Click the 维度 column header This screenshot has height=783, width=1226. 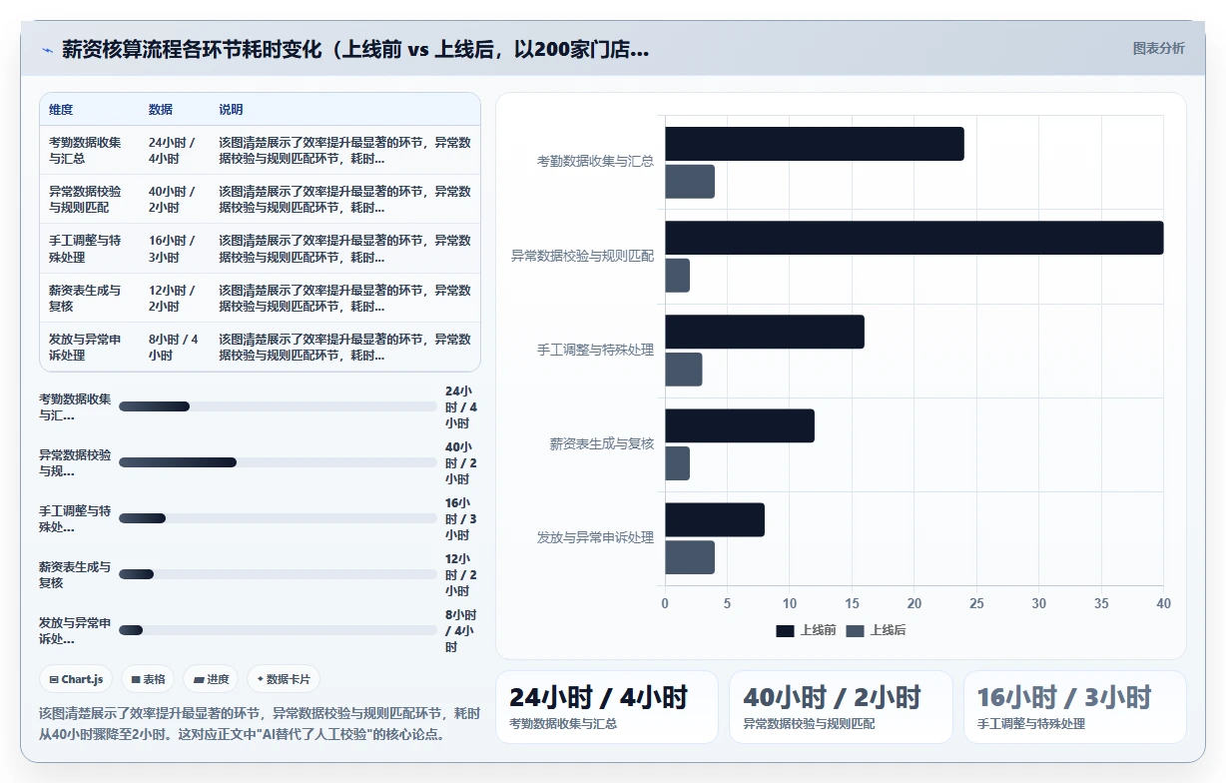[61, 109]
